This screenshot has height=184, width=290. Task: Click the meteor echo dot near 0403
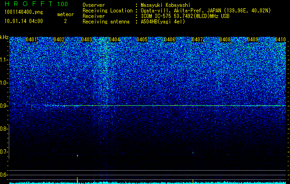[x=77, y=155]
